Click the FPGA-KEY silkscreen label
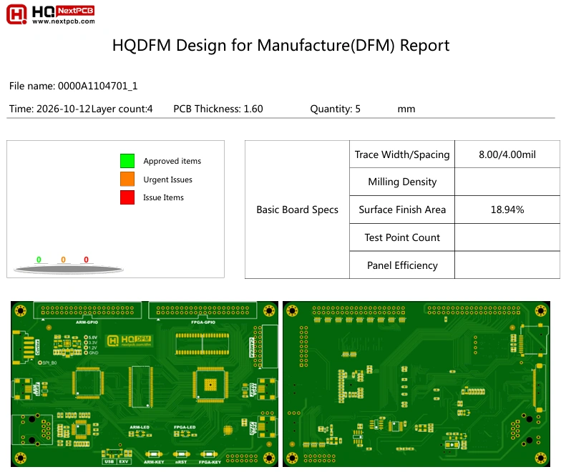This screenshot has width=561, height=472. tap(210, 462)
